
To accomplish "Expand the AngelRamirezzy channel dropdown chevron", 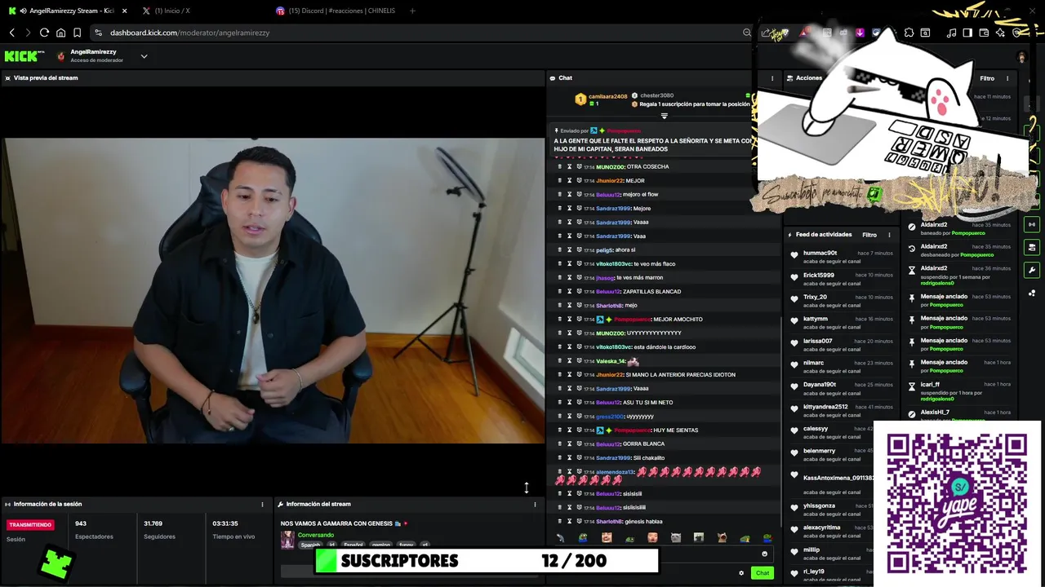I will (144, 56).
